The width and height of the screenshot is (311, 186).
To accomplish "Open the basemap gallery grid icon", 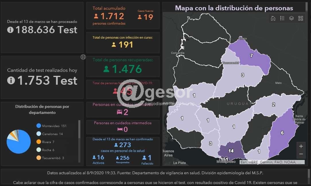I will (301, 18).
